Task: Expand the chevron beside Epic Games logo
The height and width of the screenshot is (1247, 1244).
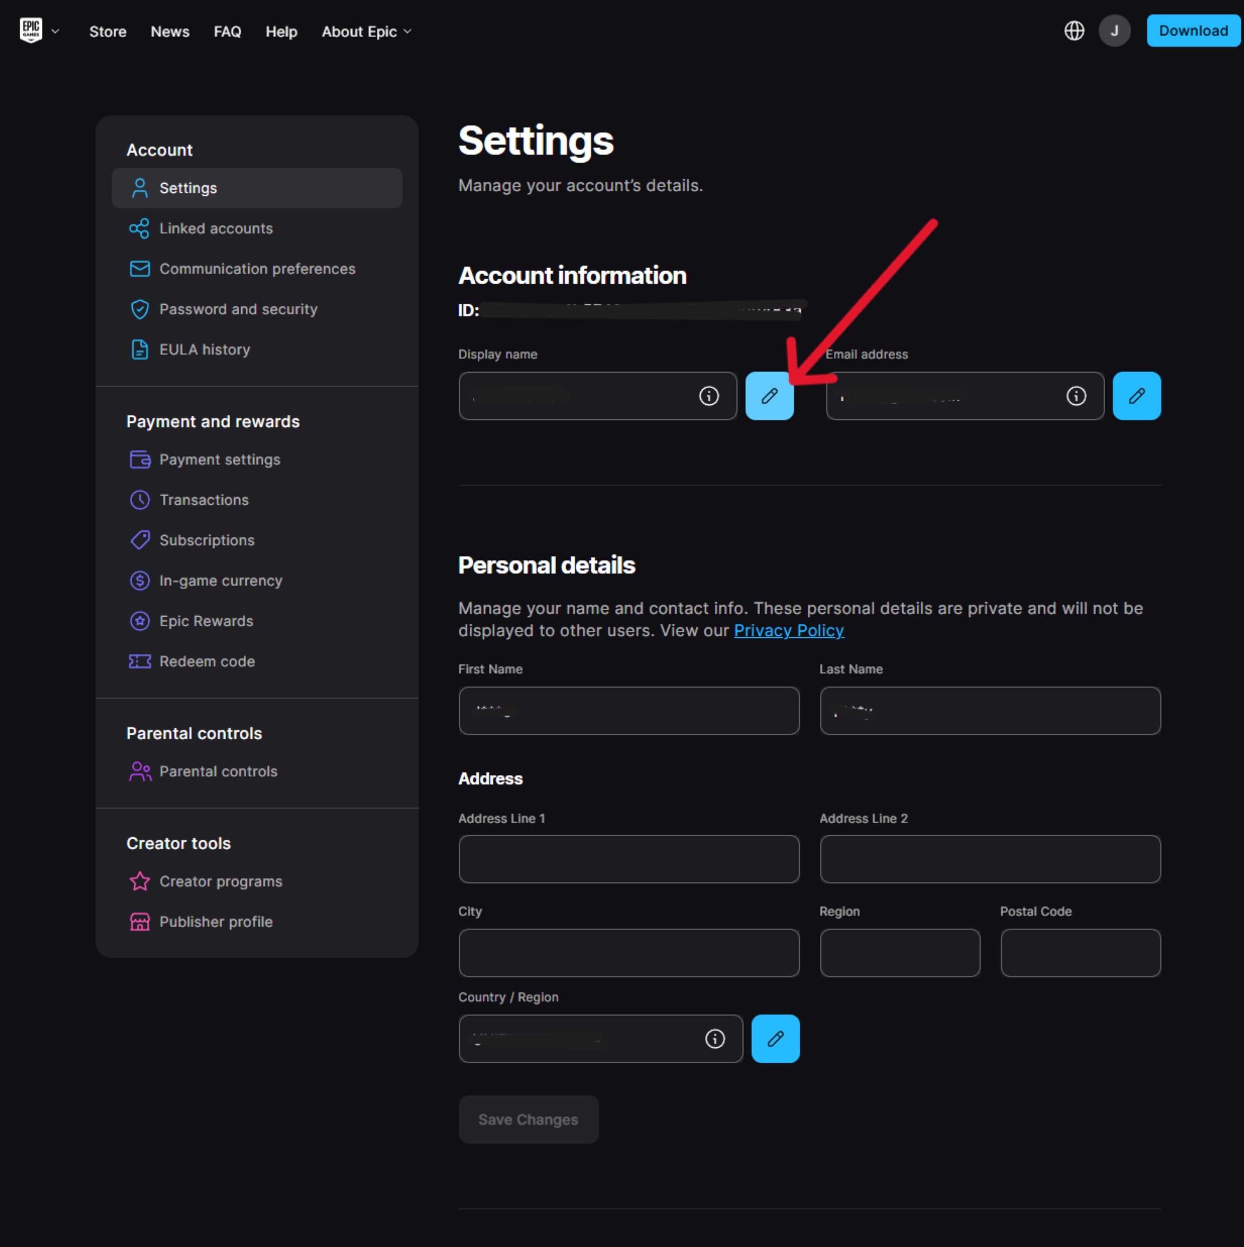Action: [56, 30]
